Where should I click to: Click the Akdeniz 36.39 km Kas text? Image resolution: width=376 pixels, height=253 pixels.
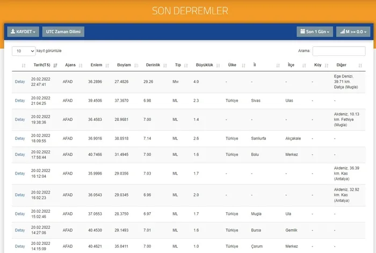346,174
